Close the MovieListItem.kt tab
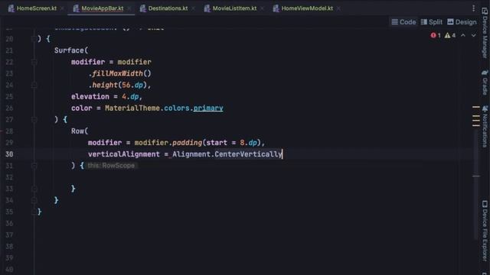The width and height of the screenshot is (490, 275). click(x=262, y=8)
